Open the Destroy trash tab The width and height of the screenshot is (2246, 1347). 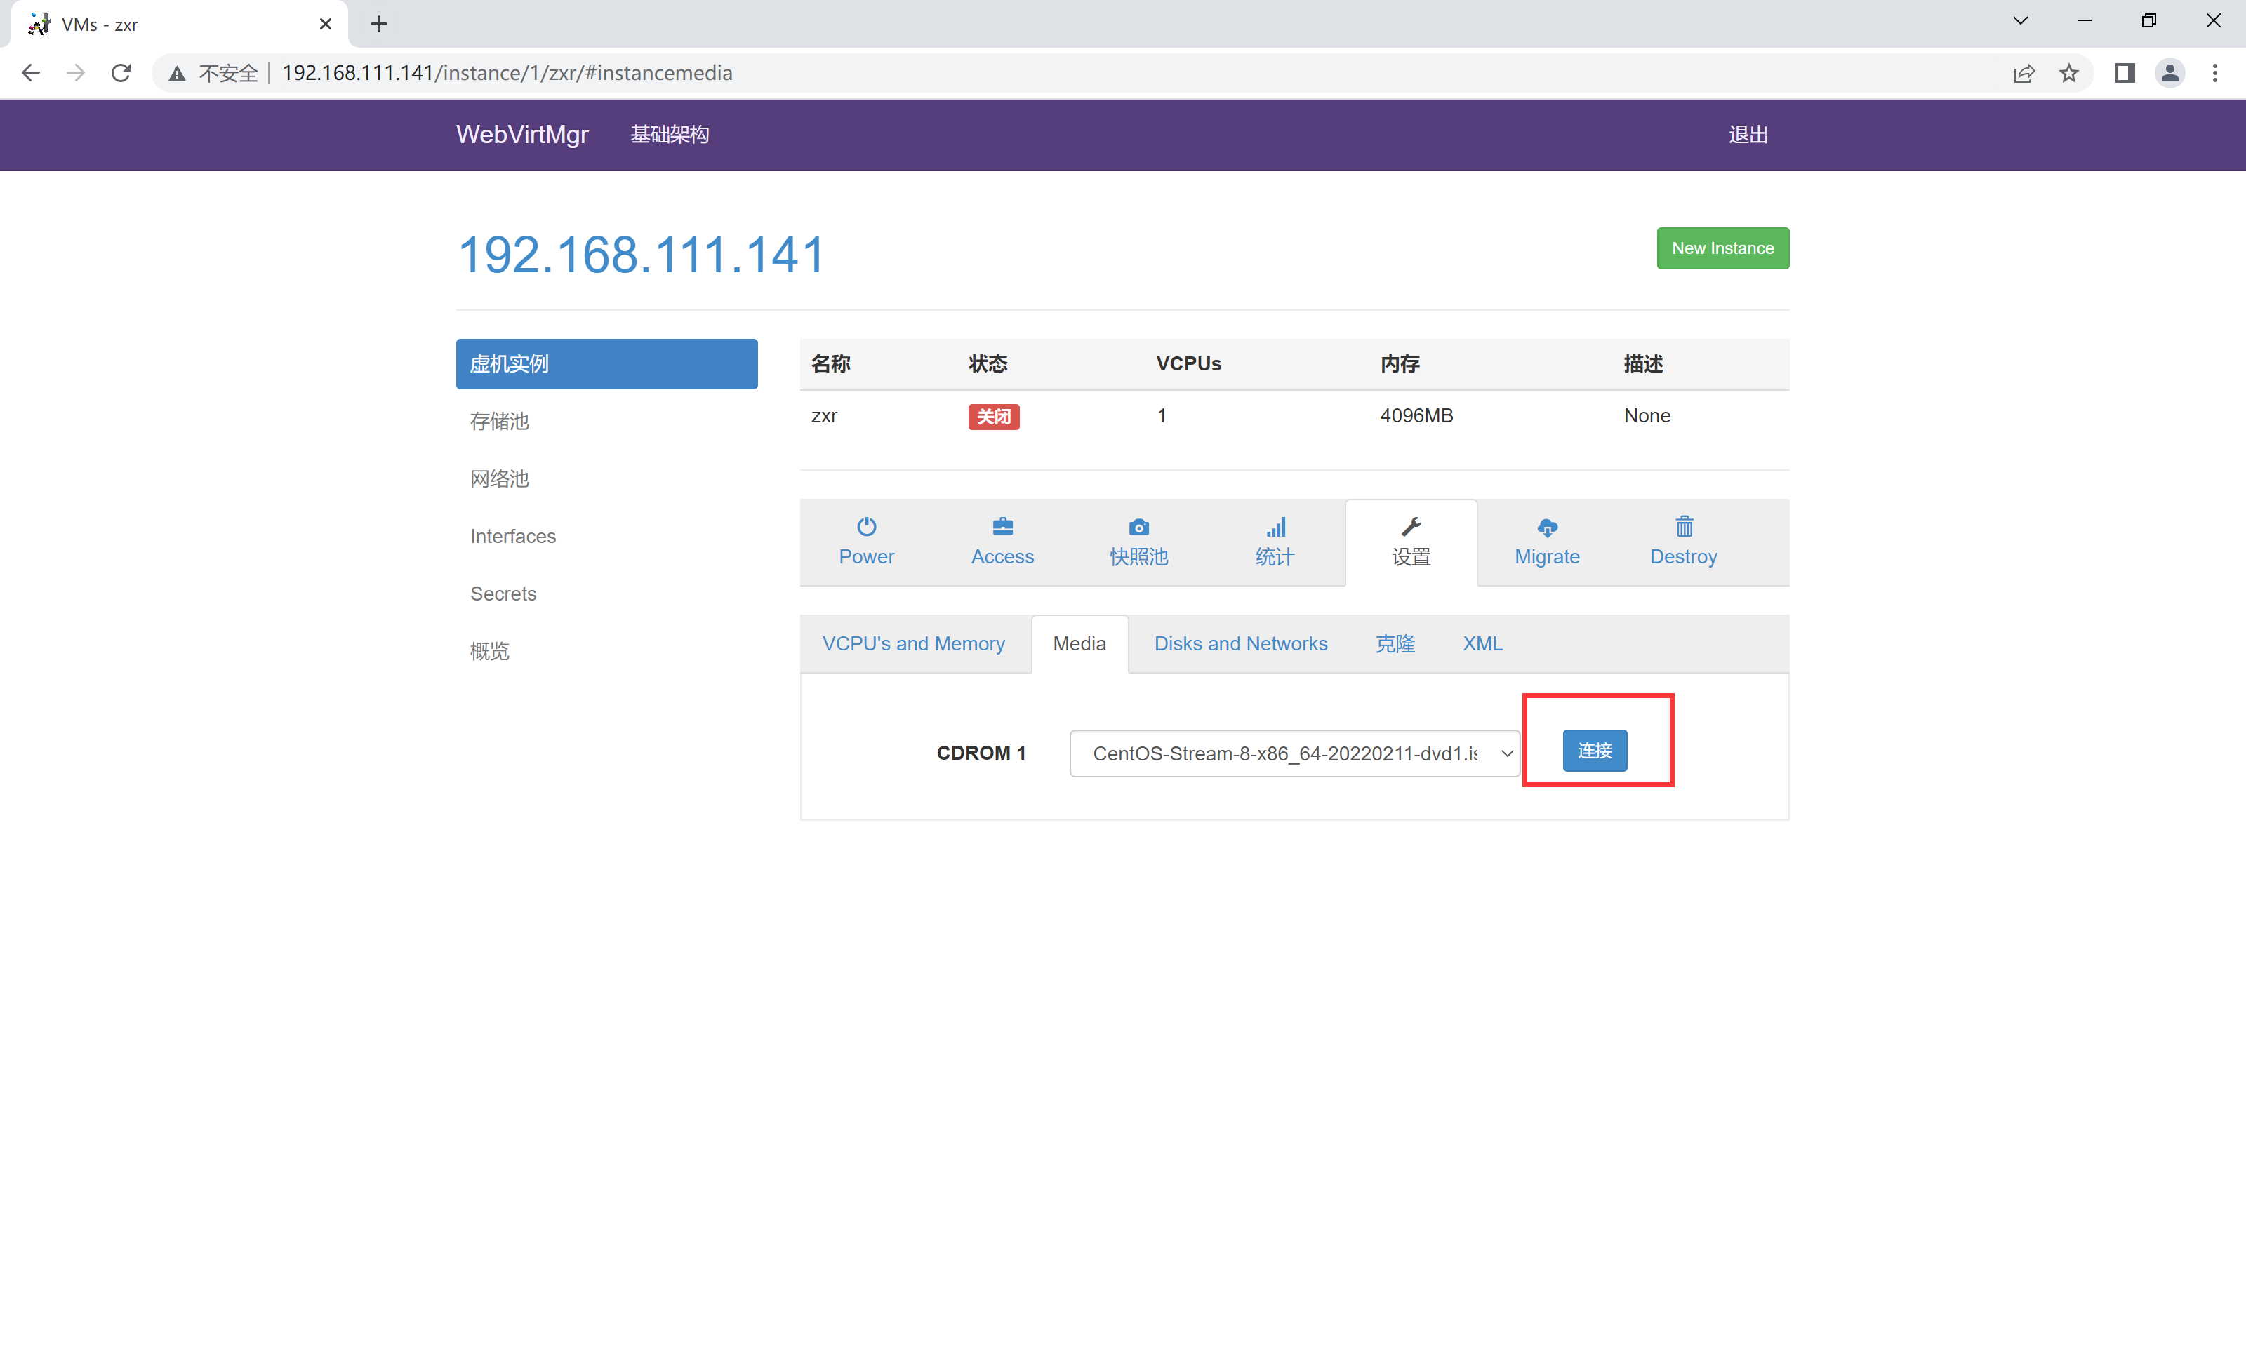1682,542
